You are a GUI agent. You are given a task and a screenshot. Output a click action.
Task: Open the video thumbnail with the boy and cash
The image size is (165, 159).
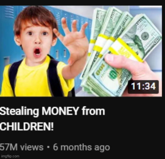(81, 51)
